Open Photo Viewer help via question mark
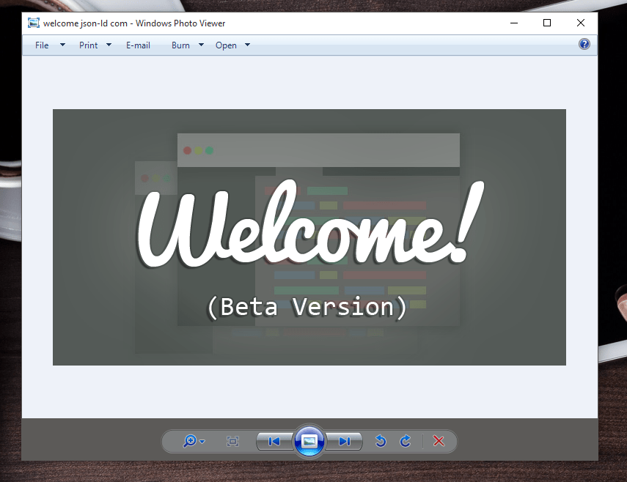The image size is (627, 482). 584,45
